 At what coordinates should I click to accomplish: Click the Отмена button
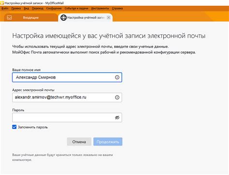click(79, 142)
